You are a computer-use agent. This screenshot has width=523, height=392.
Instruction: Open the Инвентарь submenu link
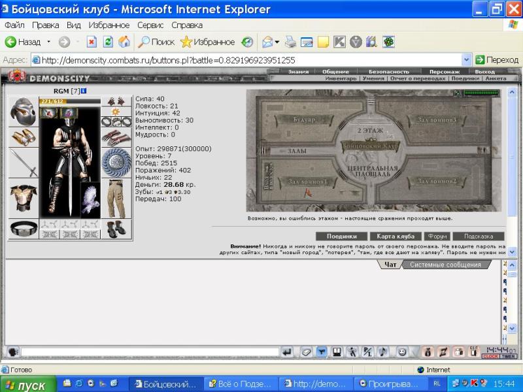coord(341,78)
